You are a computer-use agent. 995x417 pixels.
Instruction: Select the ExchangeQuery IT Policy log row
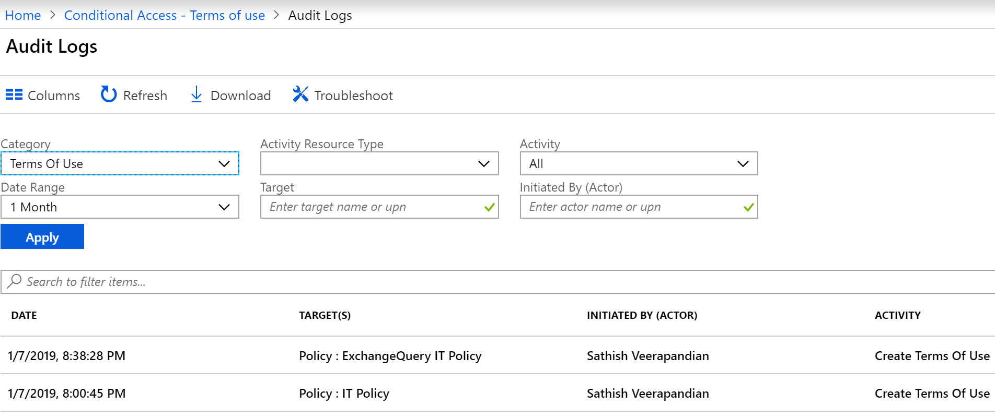390,356
